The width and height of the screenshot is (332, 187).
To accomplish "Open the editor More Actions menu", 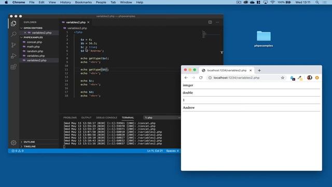I will click(x=217, y=22).
